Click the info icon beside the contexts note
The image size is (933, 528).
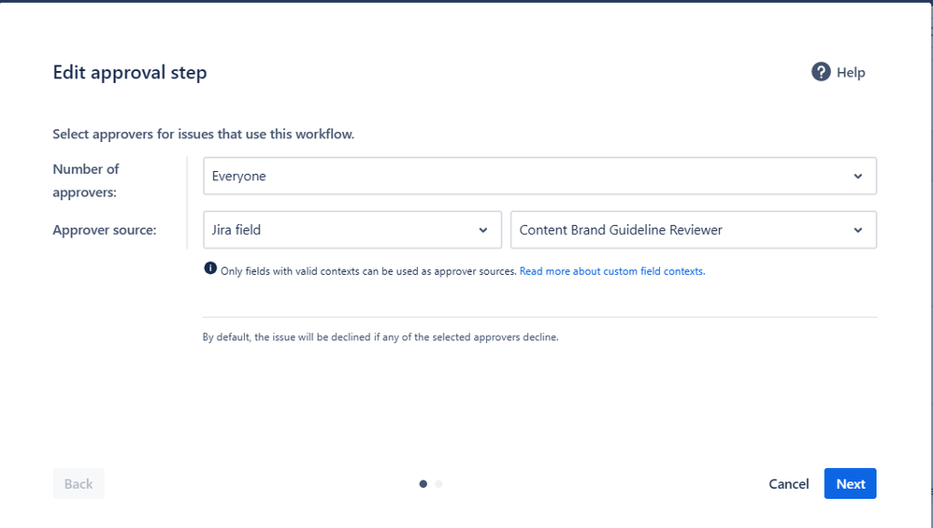click(x=210, y=268)
